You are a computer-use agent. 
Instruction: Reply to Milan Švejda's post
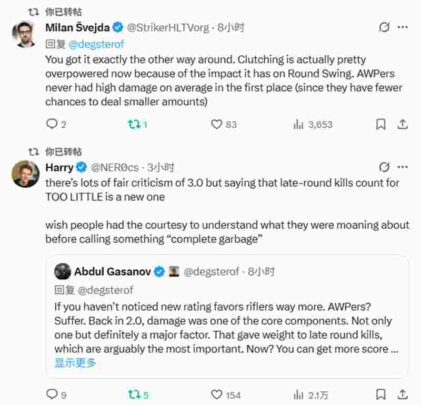52,124
